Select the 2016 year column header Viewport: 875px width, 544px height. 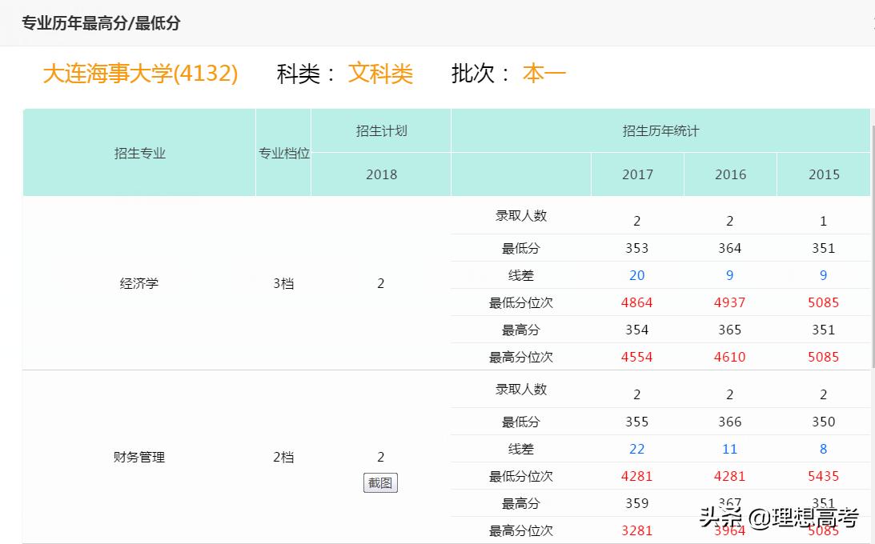pyautogui.click(x=729, y=174)
